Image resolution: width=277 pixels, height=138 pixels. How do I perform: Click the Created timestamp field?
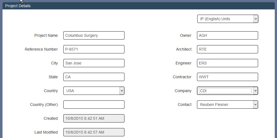94,118
